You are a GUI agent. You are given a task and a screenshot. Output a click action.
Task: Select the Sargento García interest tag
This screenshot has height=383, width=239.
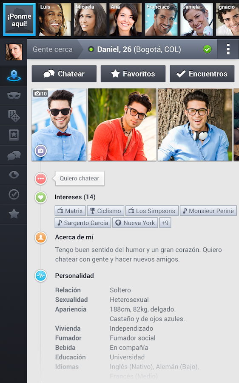pos(83,223)
